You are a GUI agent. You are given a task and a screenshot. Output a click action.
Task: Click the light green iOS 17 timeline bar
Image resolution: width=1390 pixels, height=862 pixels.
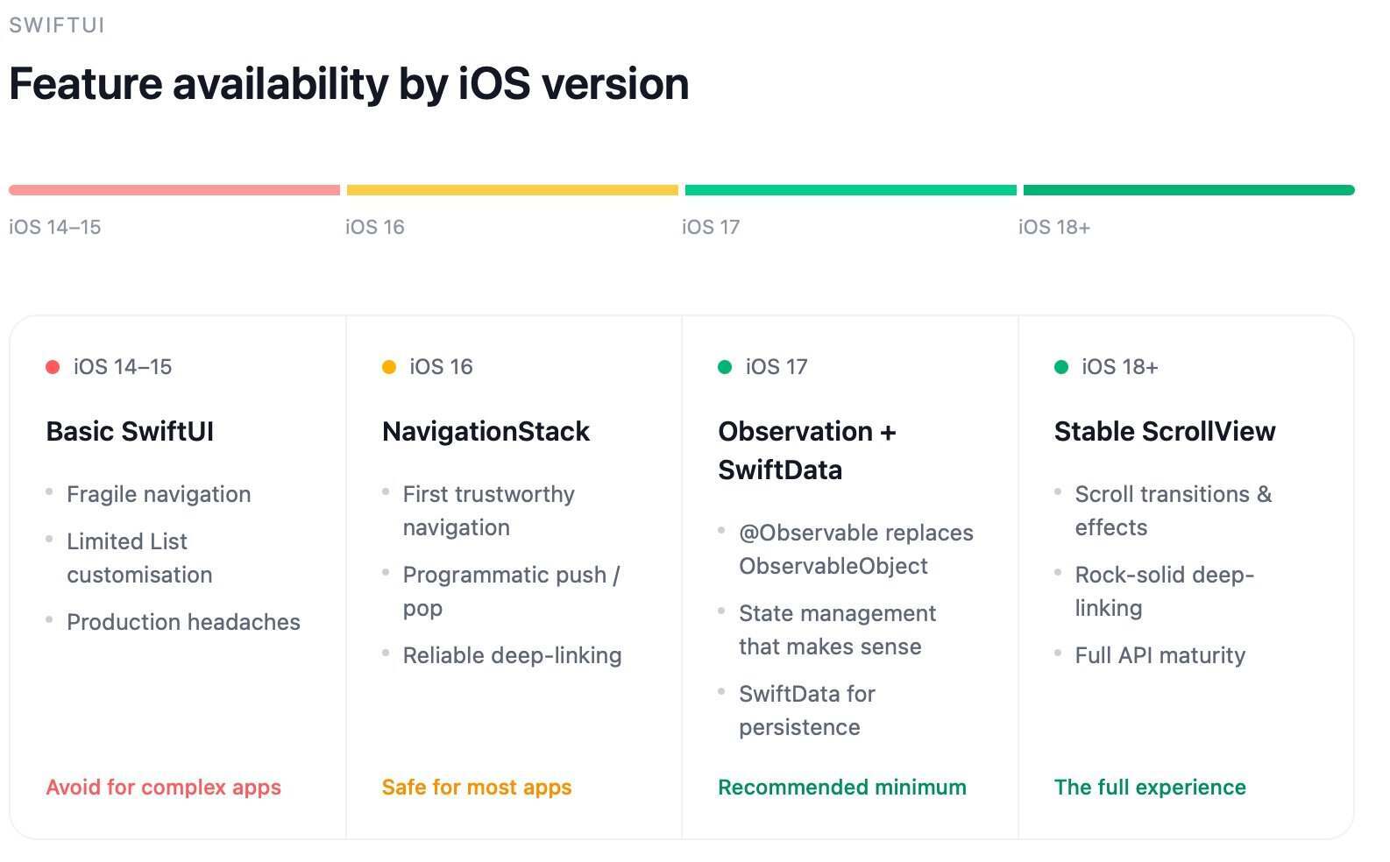pyautogui.click(x=851, y=190)
